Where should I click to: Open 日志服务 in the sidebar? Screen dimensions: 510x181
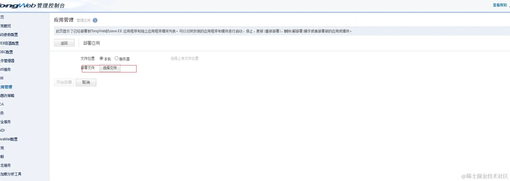click(x=6, y=165)
